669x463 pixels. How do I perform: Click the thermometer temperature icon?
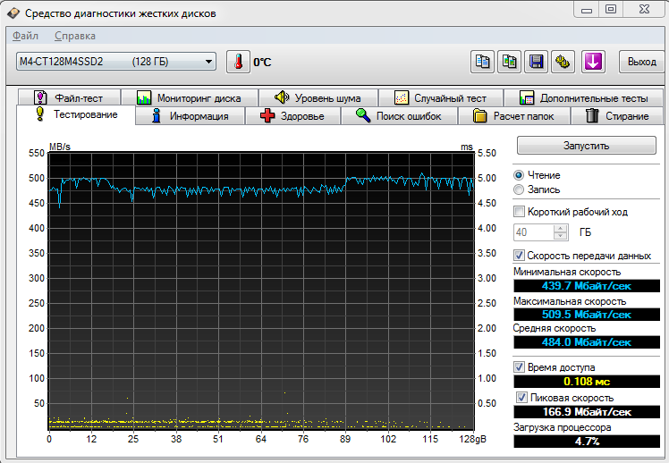click(238, 62)
